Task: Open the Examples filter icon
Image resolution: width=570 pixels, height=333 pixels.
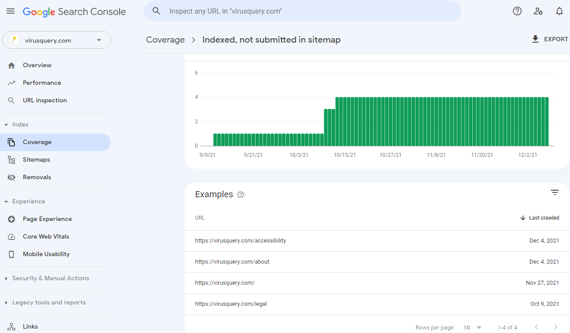Action: [x=555, y=192]
